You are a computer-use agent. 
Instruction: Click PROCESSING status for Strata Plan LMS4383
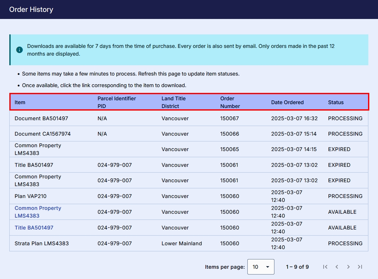pos(345,243)
